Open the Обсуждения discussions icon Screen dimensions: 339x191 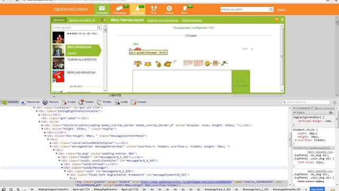(119, 10)
